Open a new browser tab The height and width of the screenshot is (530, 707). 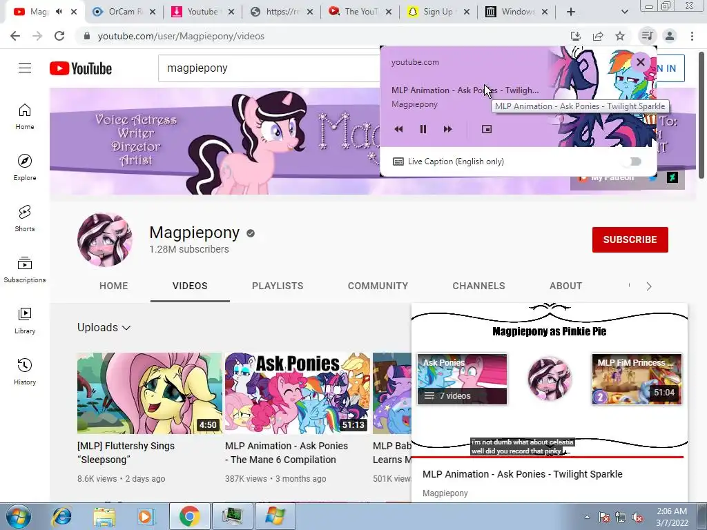pyautogui.click(x=571, y=12)
